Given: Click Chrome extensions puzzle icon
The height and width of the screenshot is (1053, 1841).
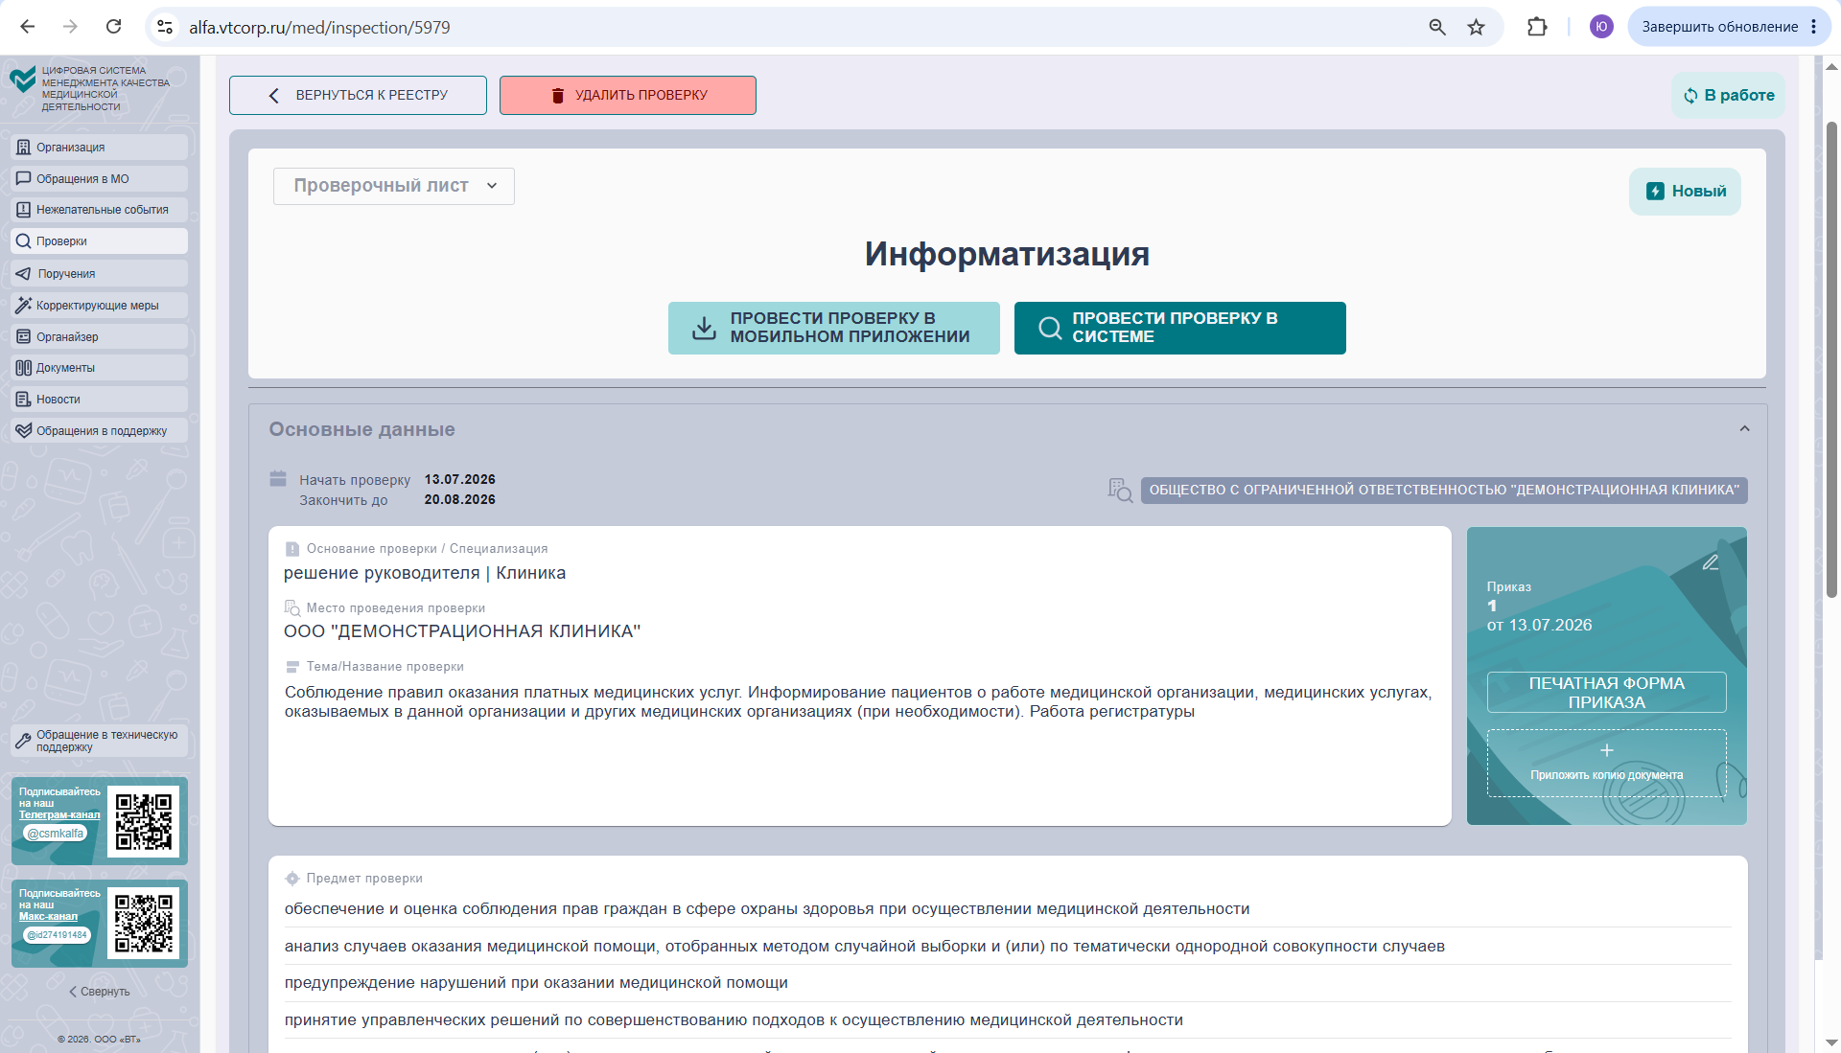Looking at the screenshot, I should pos(1537,27).
